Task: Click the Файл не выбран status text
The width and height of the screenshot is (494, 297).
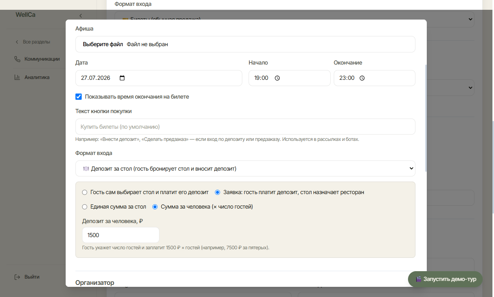Action: (x=147, y=44)
